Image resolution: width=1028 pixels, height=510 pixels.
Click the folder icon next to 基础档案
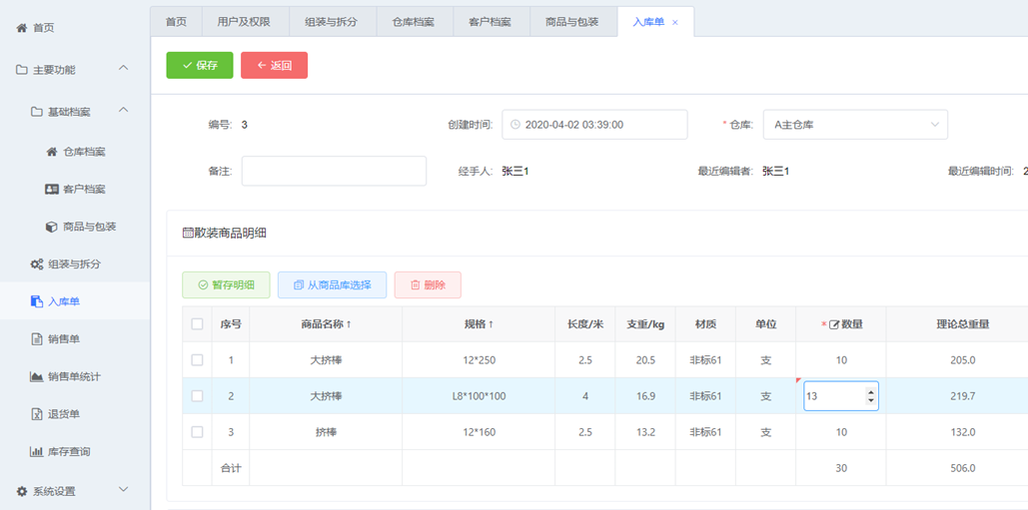(x=37, y=112)
